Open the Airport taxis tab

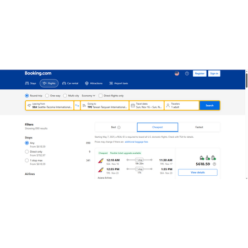click(118, 83)
